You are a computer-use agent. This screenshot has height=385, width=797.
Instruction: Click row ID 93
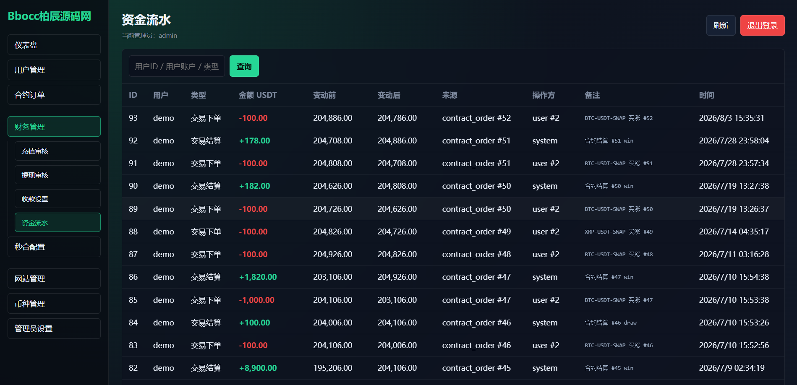click(133, 118)
